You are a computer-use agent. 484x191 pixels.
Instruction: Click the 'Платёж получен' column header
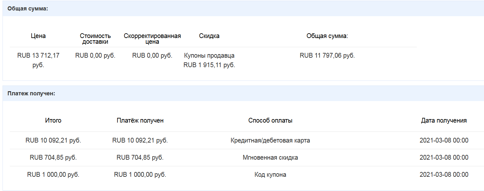pos(140,120)
